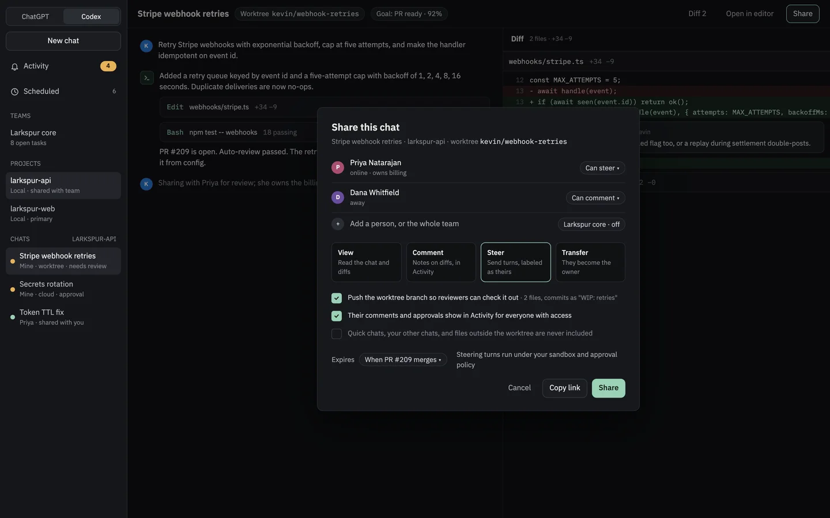Click Open in editor link
The width and height of the screenshot is (830, 518).
(749, 14)
